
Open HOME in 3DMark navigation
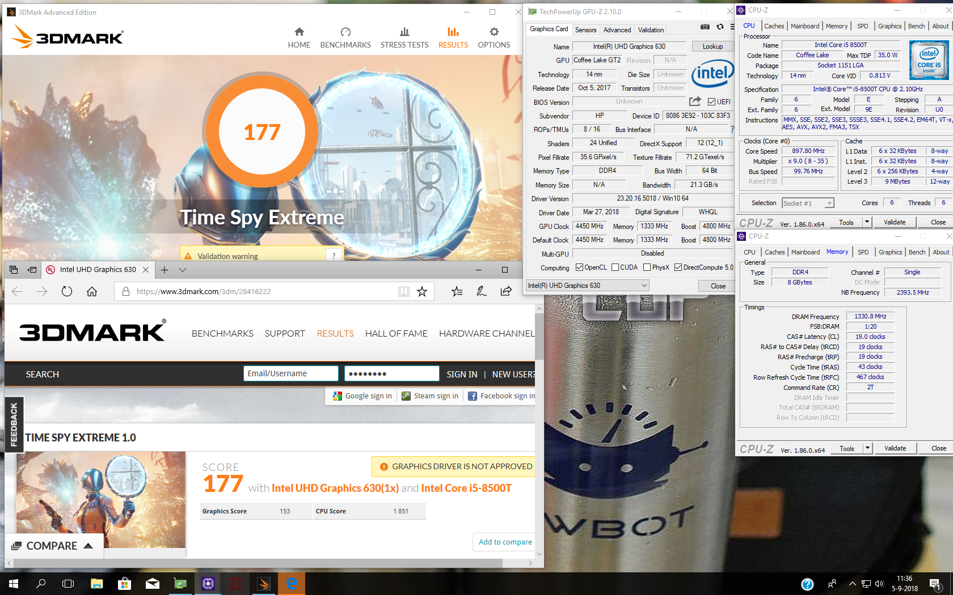(299, 38)
